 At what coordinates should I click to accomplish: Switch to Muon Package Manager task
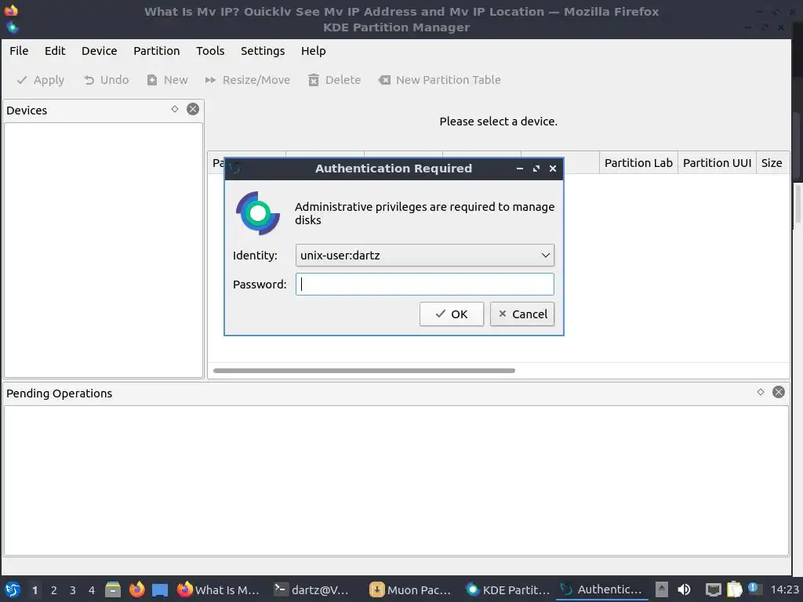coord(412,589)
